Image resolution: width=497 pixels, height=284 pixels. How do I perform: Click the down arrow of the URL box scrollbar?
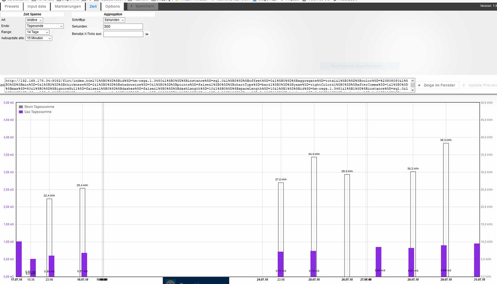(x=412, y=90)
